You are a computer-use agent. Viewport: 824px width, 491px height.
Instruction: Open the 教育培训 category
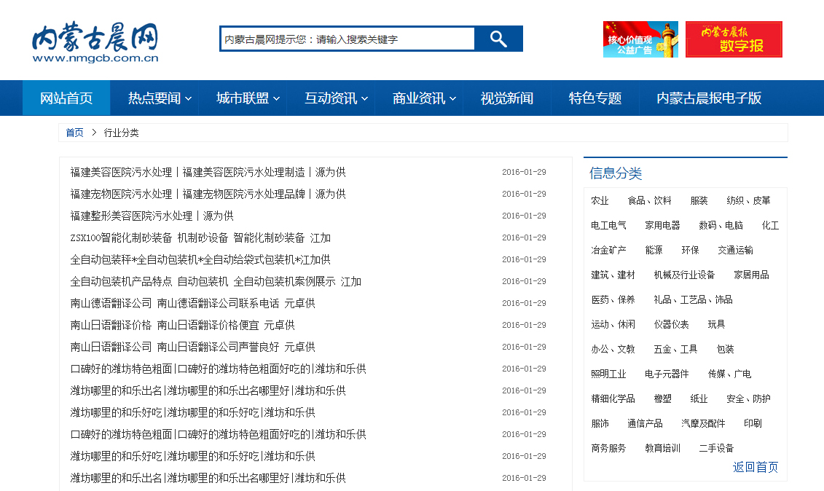[662, 448]
